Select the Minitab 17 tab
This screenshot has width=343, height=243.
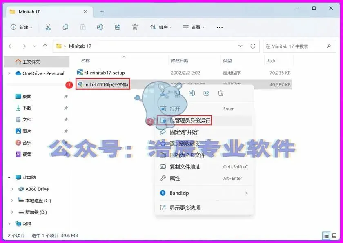click(x=49, y=11)
